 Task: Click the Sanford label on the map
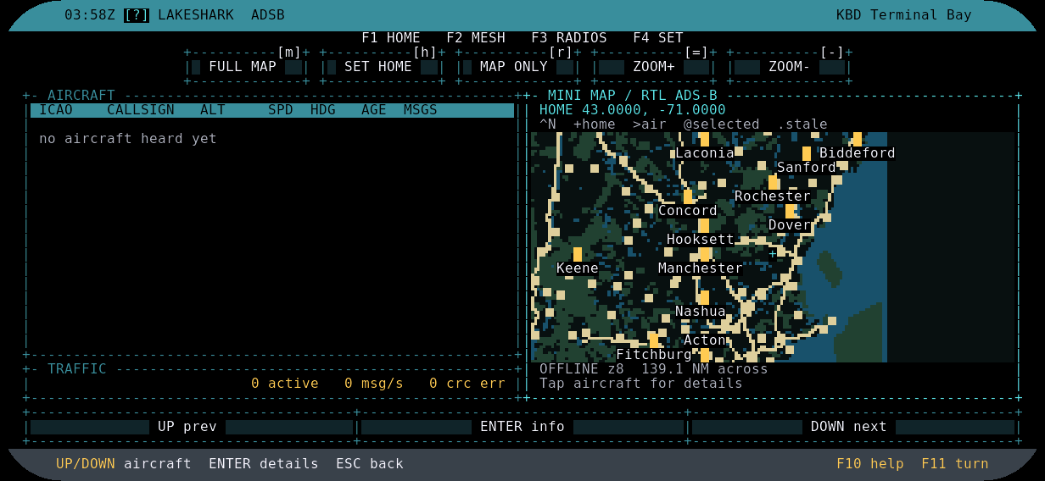[807, 168]
